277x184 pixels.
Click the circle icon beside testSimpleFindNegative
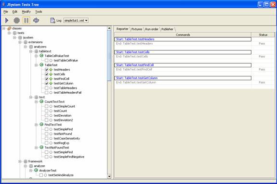51,157
